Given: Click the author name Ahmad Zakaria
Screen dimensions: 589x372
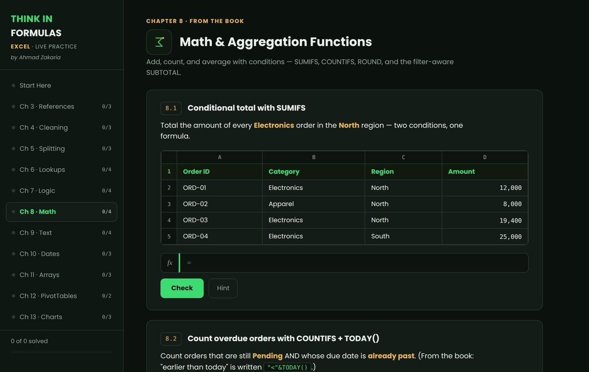Looking at the screenshot, I should 40,58.
